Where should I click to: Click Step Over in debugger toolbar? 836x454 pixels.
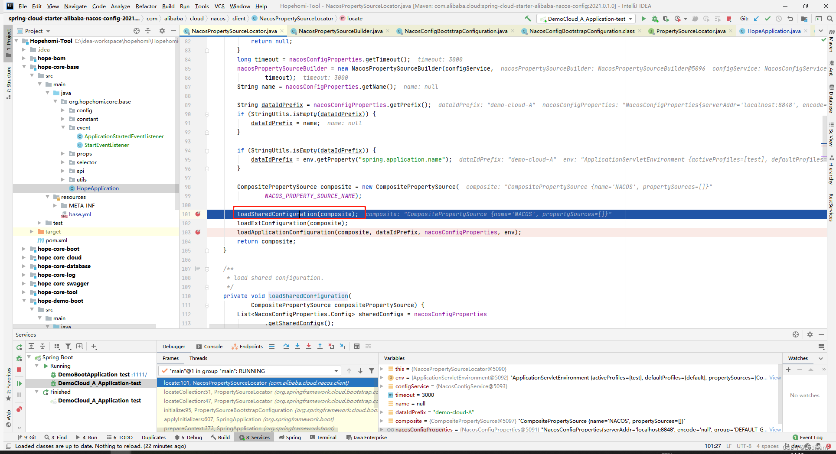[286, 346]
